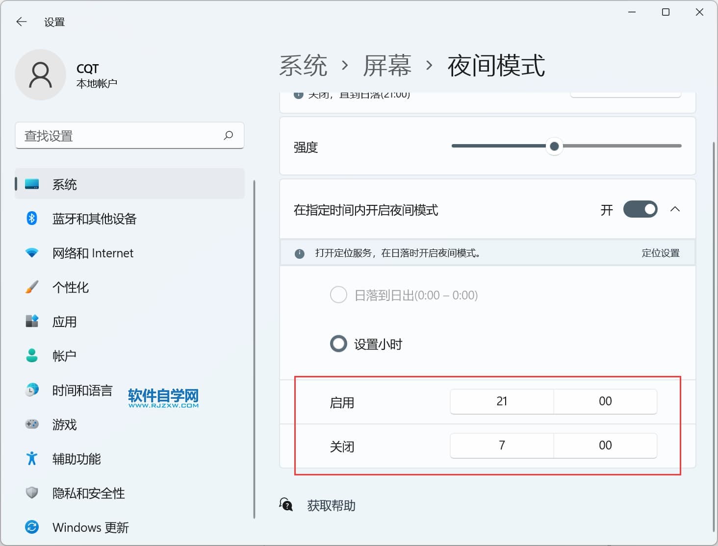Open Bluetooth and other devices (蓝牙和其他设备)
718x546 pixels.
tap(94, 219)
